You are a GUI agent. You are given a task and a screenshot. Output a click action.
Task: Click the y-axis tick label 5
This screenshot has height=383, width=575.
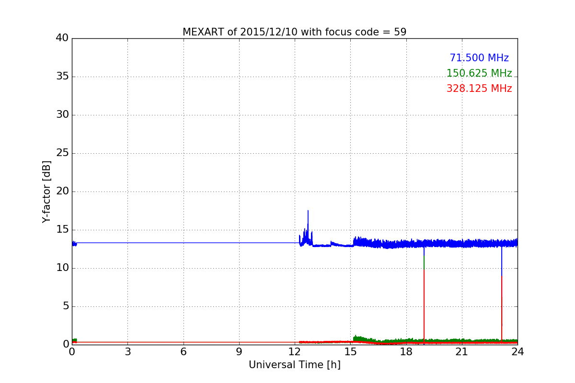66,306
